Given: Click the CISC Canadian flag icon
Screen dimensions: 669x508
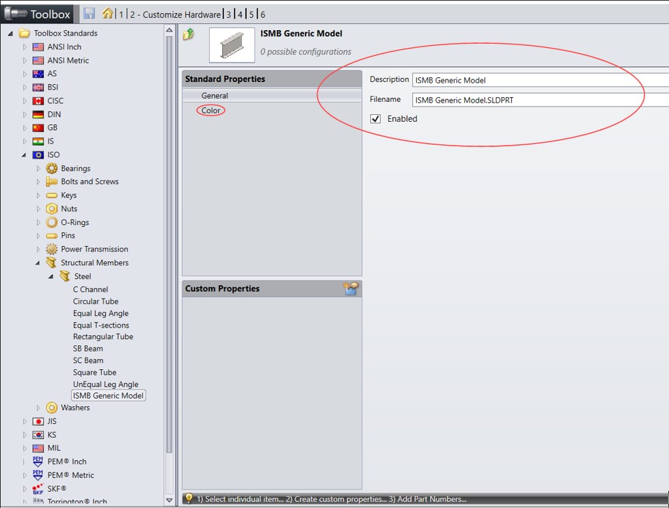Looking at the screenshot, I should point(38,101).
